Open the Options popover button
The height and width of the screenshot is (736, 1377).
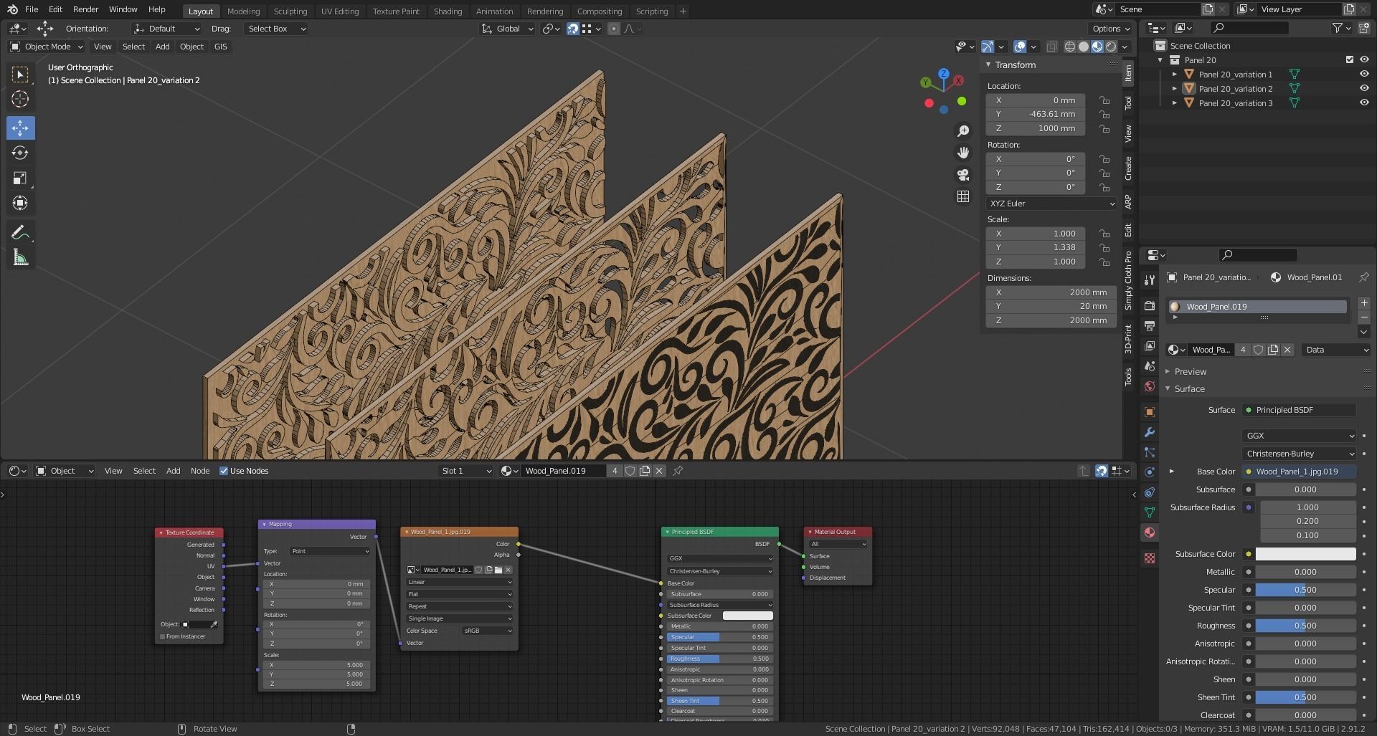[1111, 29]
